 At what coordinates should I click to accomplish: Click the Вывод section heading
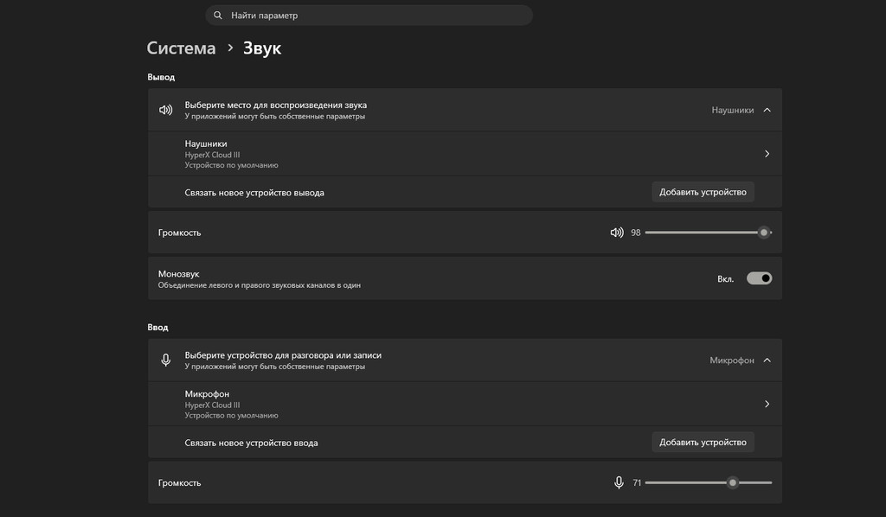tap(161, 77)
